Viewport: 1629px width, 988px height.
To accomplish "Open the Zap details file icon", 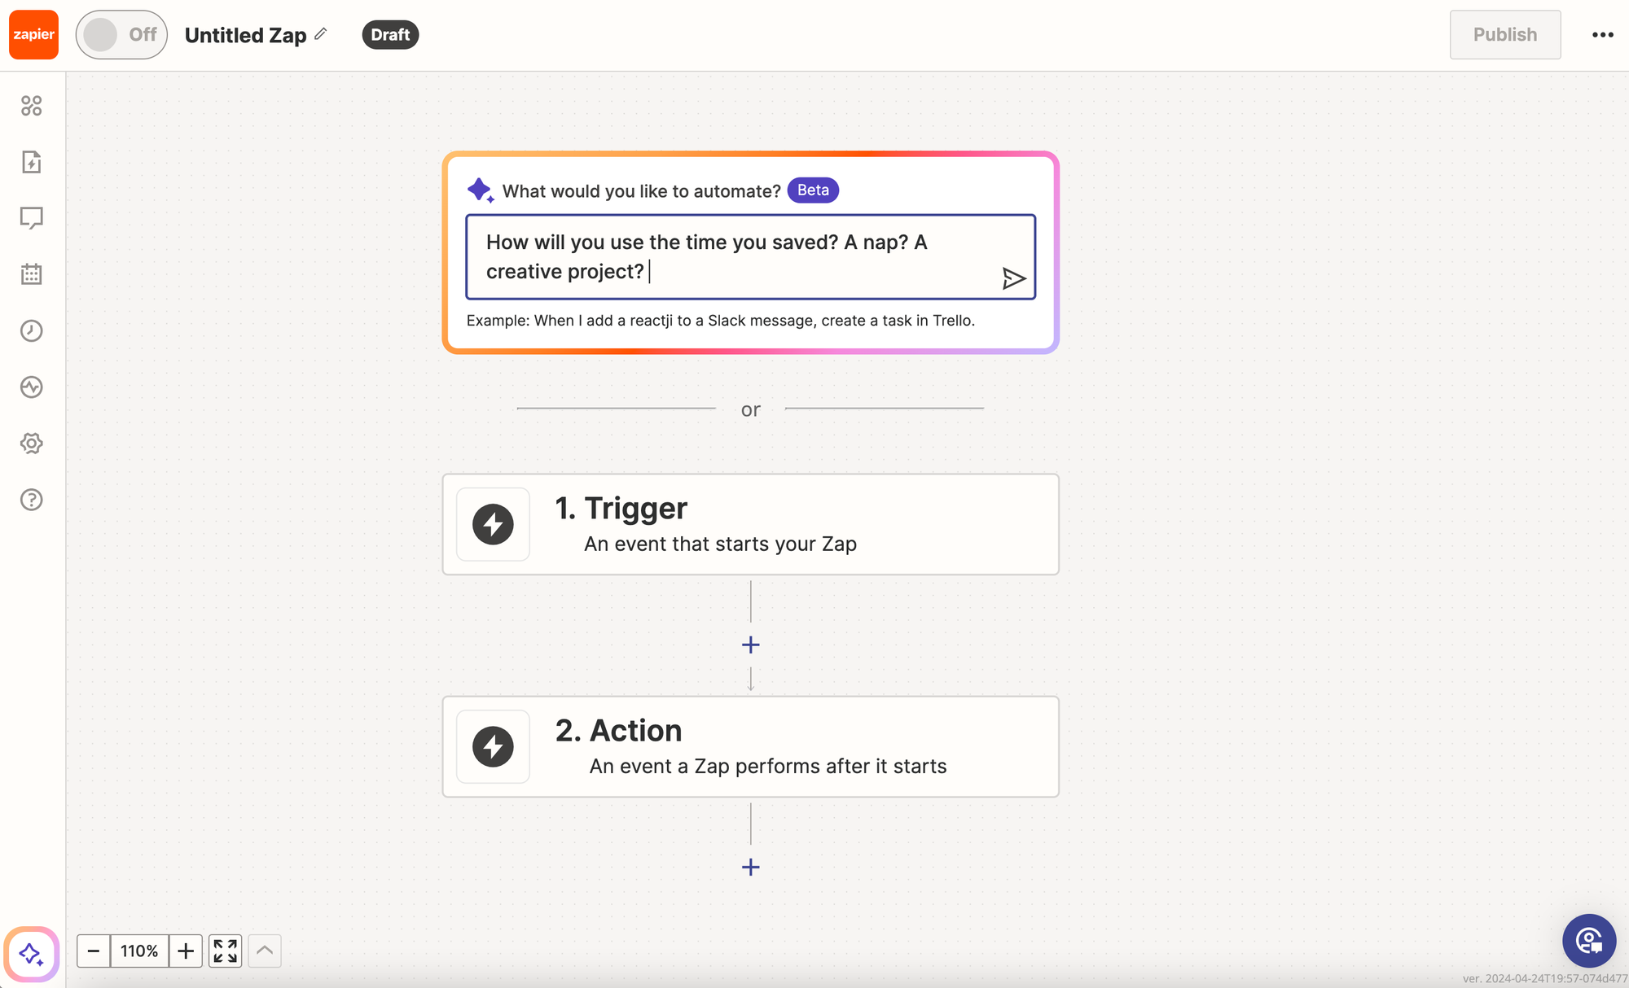I will 31,162.
